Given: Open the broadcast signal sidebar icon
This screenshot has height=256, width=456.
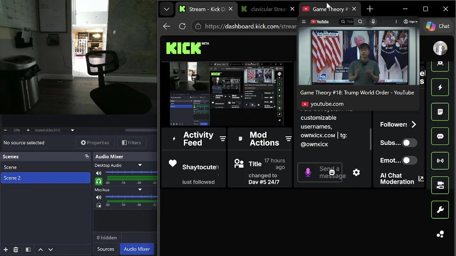Looking at the screenshot, I should tap(440, 161).
